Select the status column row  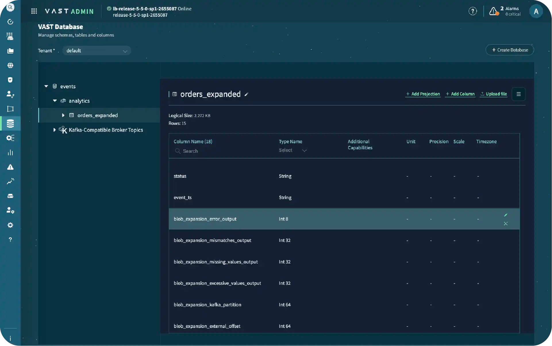coord(344,176)
